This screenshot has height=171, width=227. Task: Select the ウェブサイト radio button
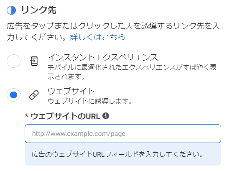point(14,95)
